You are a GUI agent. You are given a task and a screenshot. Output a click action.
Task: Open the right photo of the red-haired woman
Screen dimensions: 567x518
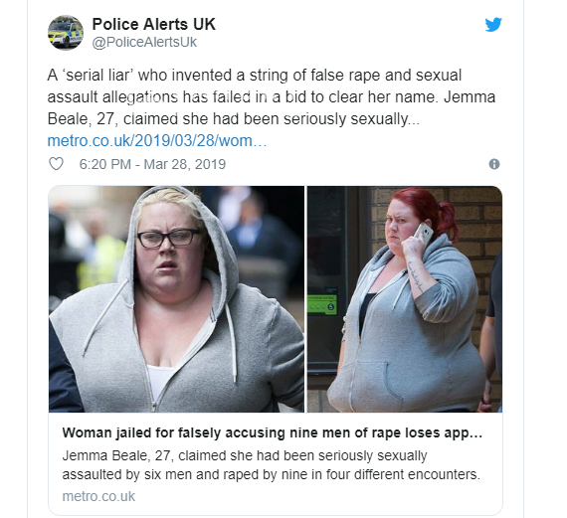405,299
